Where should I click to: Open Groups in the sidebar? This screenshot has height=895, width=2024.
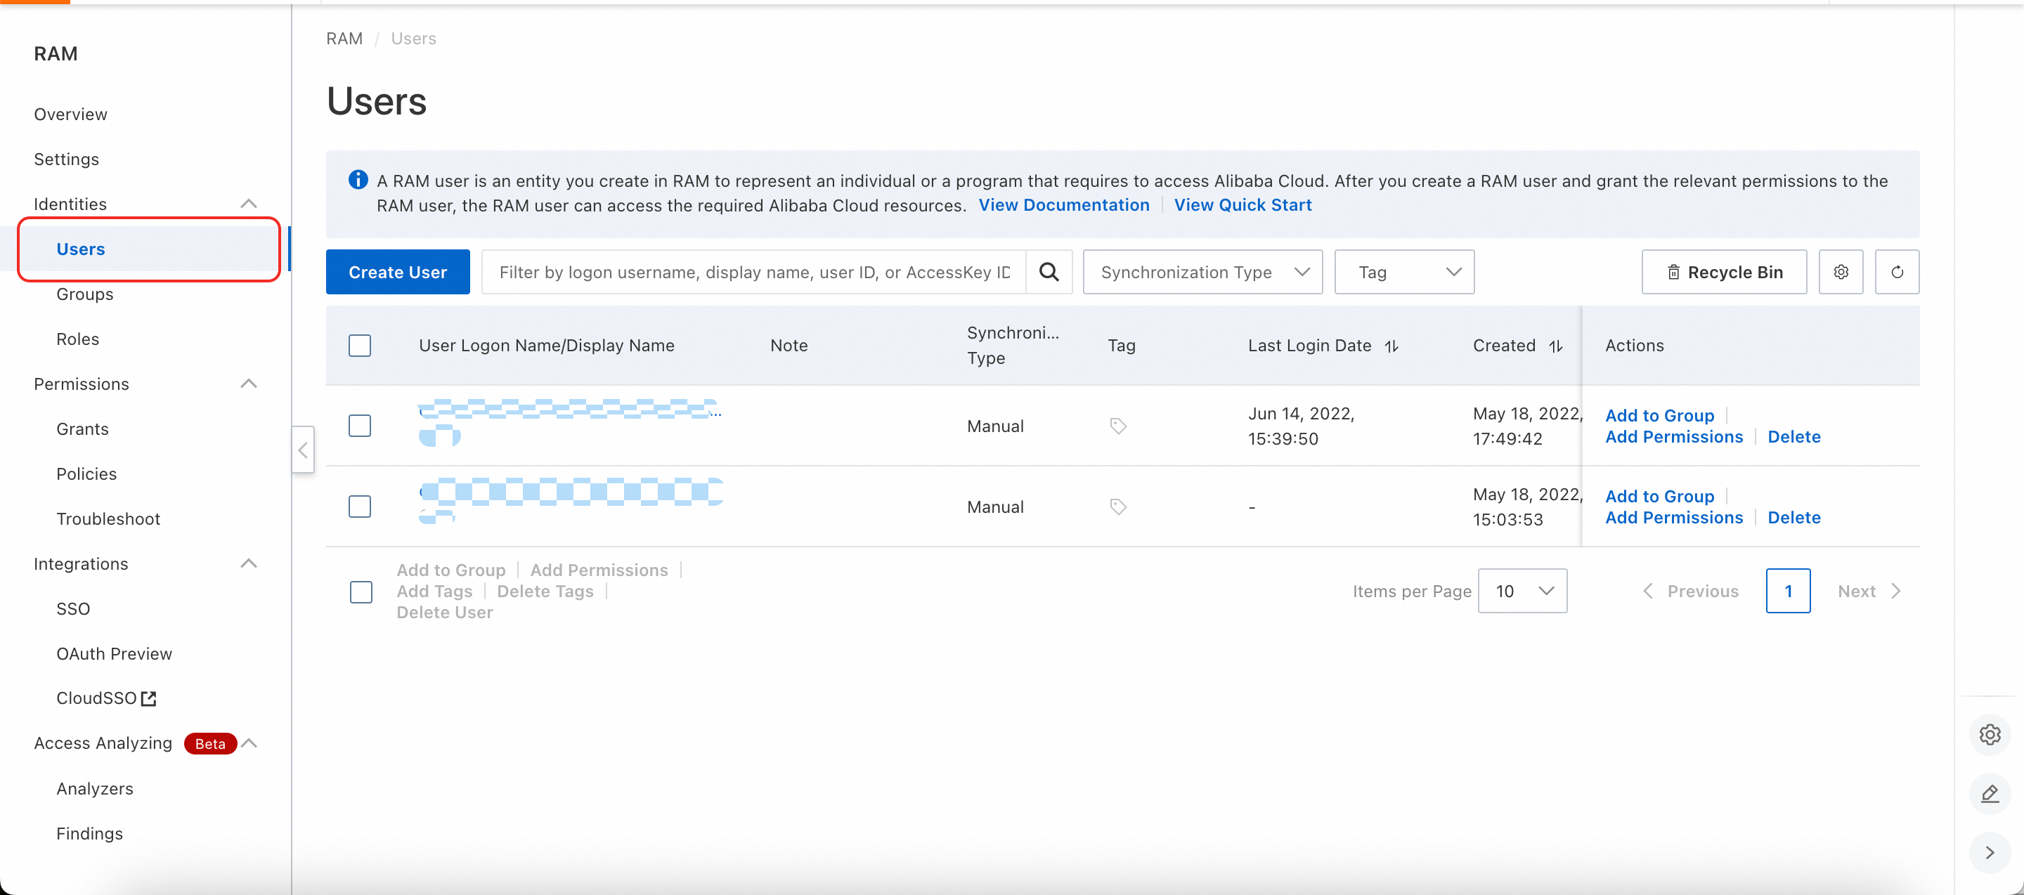click(x=85, y=294)
